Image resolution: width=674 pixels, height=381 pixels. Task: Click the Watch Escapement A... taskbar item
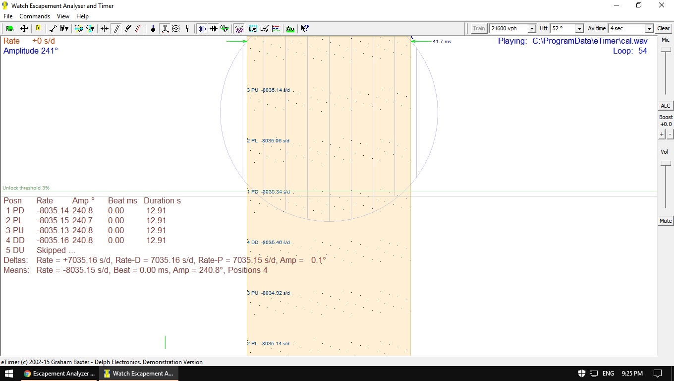139,374
